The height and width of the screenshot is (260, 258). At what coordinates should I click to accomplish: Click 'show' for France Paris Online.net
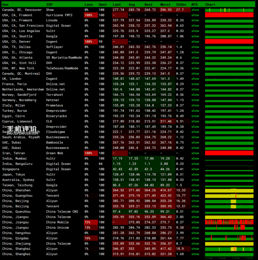tap(195, 84)
